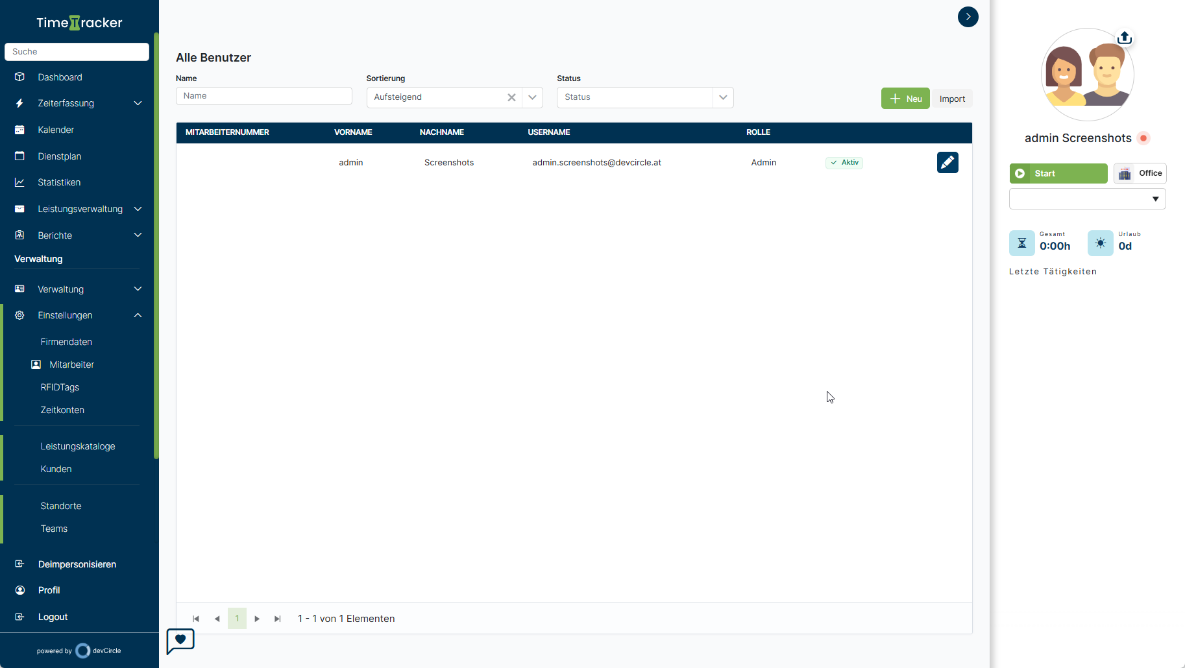Click the Gesamt hourglass icon
This screenshot has width=1185, height=668.
(x=1022, y=243)
